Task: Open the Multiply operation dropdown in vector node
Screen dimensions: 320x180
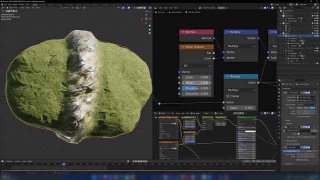Action: (x=241, y=46)
